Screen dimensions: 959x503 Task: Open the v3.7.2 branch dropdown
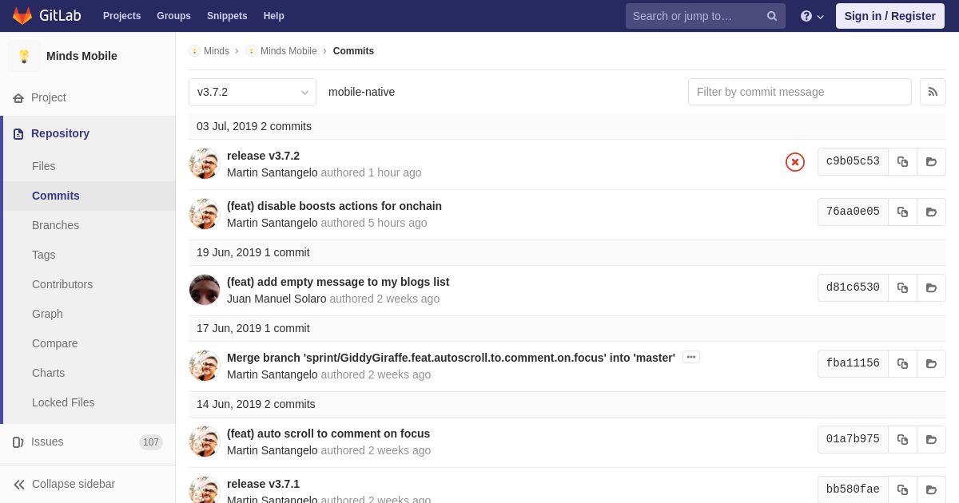pyautogui.click(x=252, y=92)
